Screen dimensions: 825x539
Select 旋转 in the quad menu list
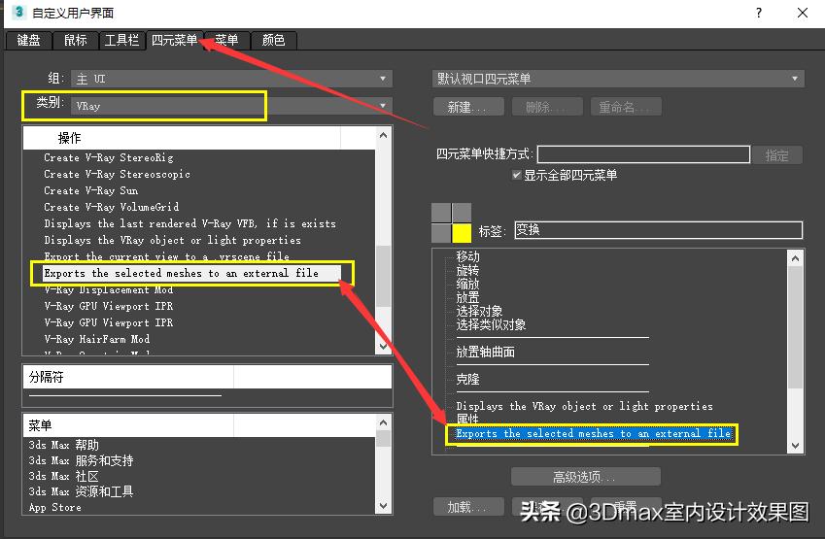pos(467,270)
